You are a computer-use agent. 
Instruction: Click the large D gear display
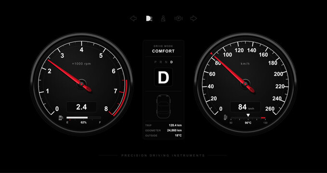pos(163,77)
